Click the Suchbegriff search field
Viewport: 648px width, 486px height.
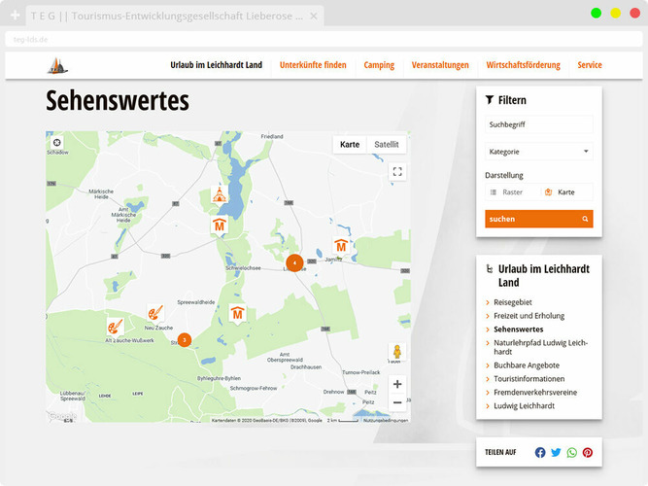click(x=538, y=125)
